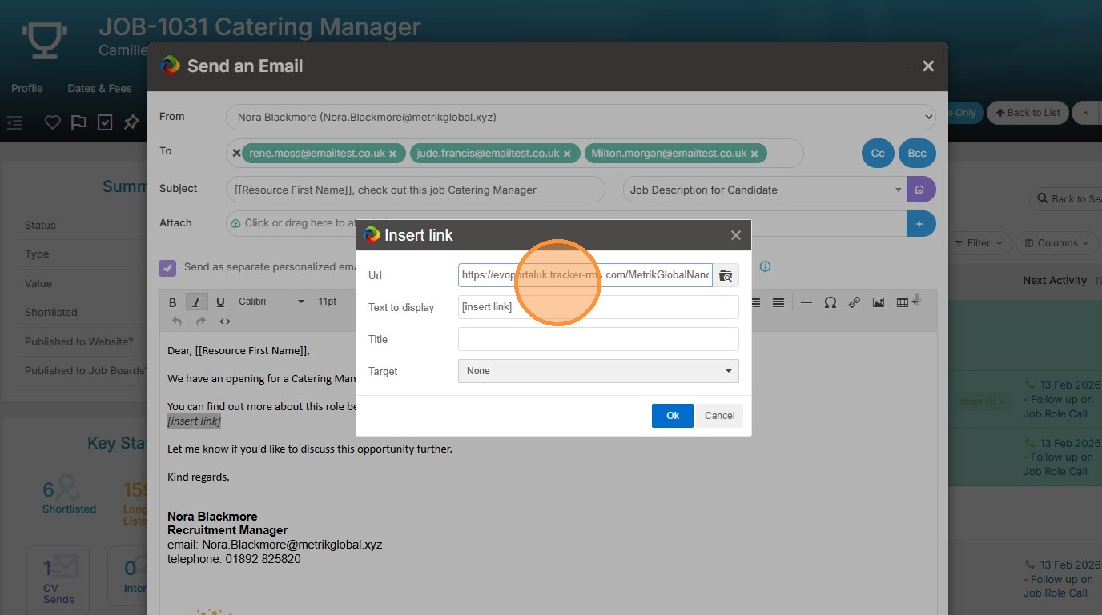The height and width of the screenshot is (615, 1102).
Task: Toggle Italic formatting in the email editor
Action: 196,302
